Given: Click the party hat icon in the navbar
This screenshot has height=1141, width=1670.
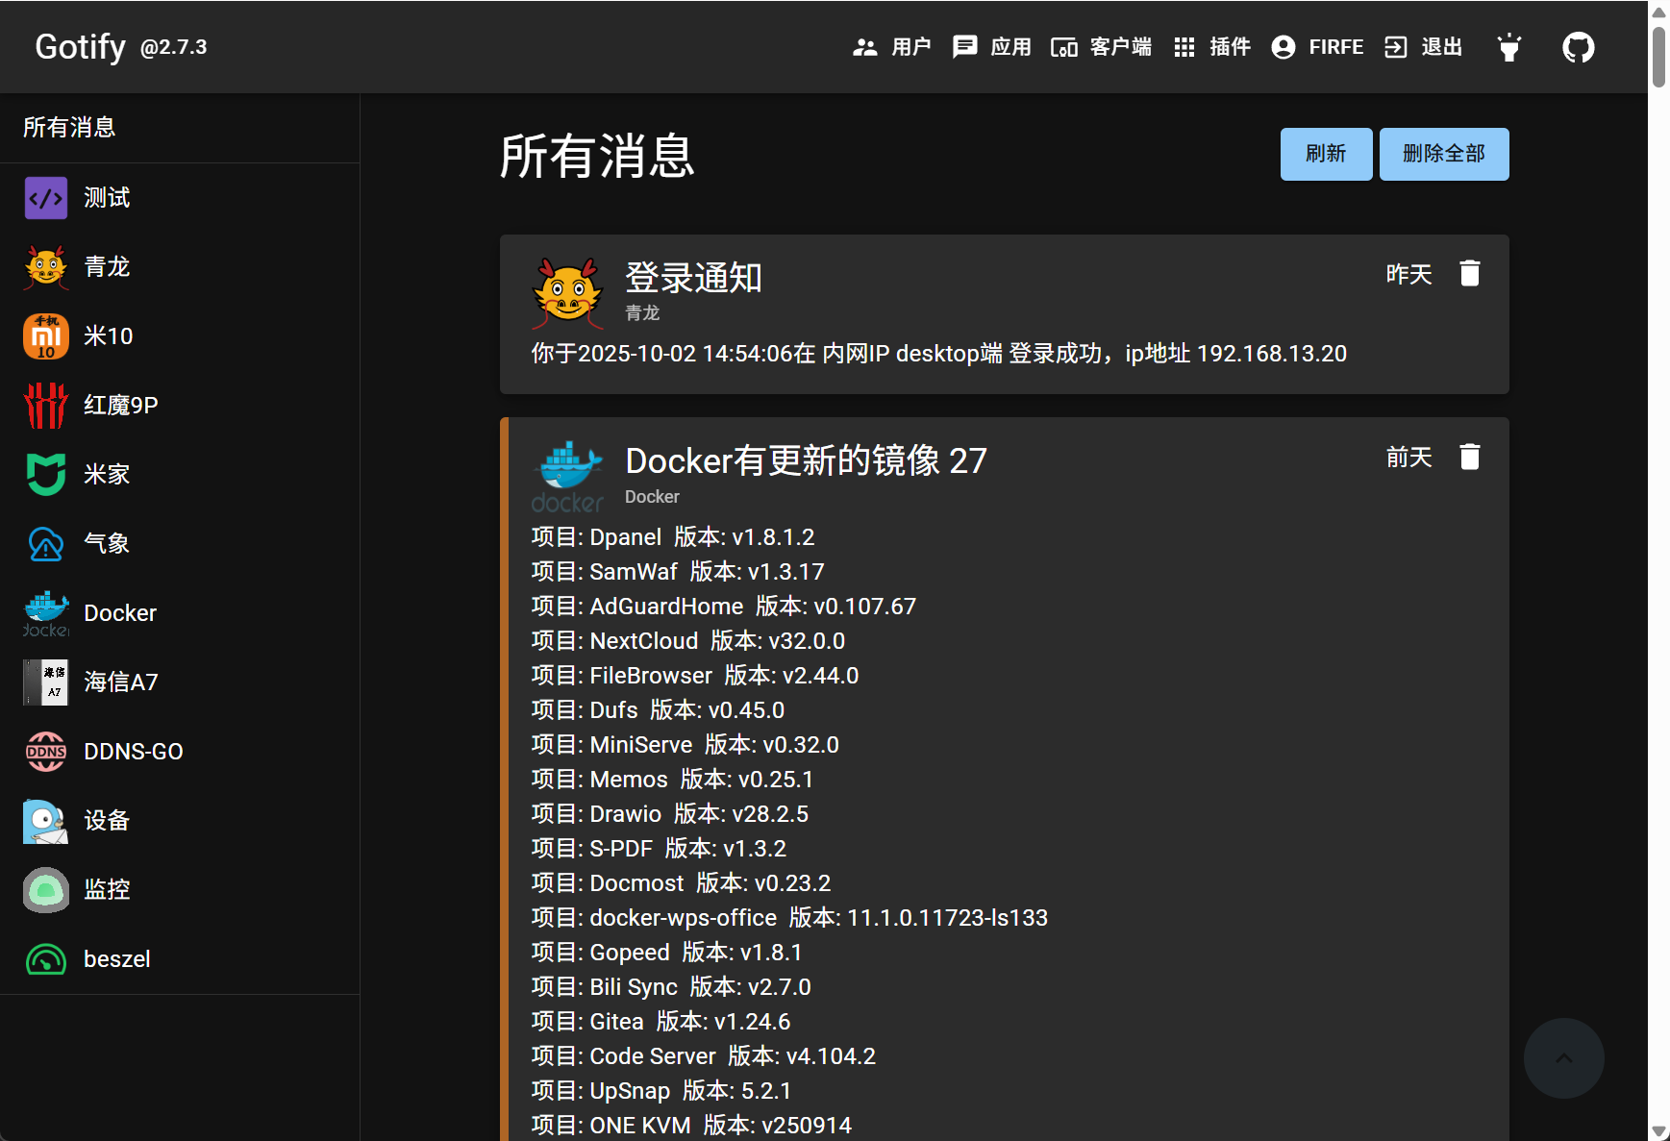Looking at the screenshot, I should coord(1508,46).
